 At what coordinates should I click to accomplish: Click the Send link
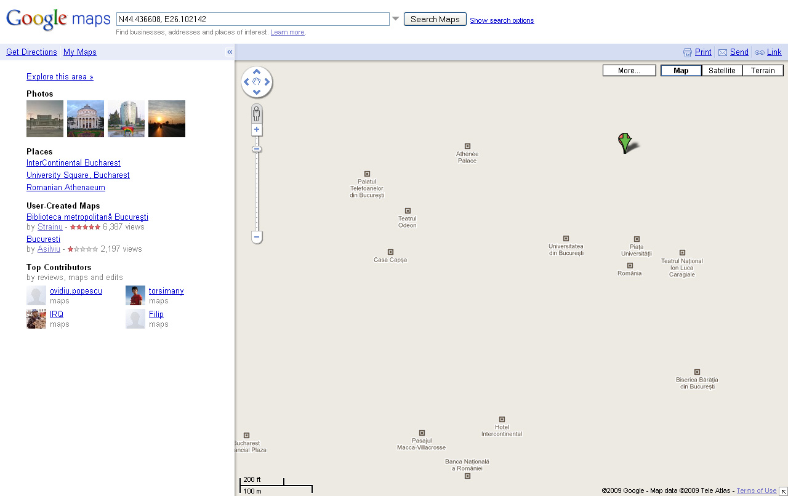pos(739,52)
